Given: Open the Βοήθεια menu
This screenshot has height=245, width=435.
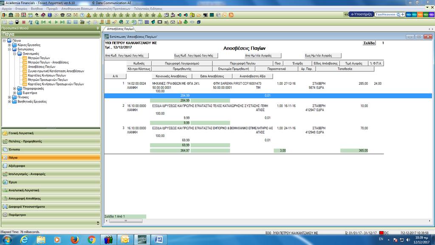Looking at the screenshot, I should [x=37, y=9].
